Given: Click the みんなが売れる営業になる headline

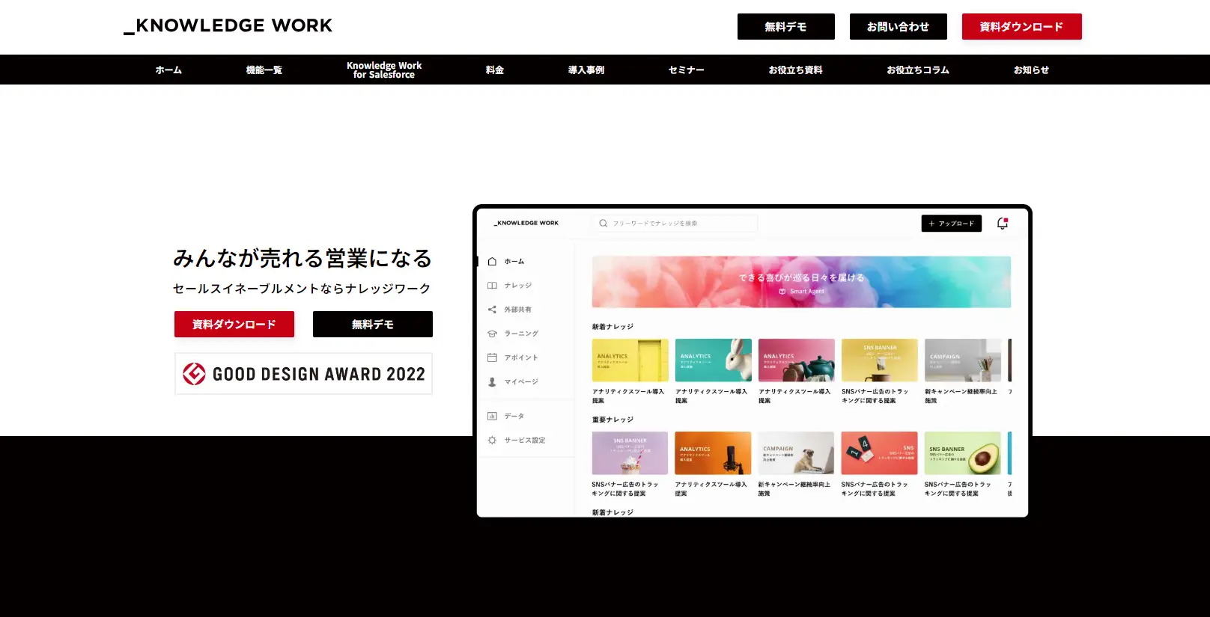Looking at the screenshot, I should tap(302, 259).
